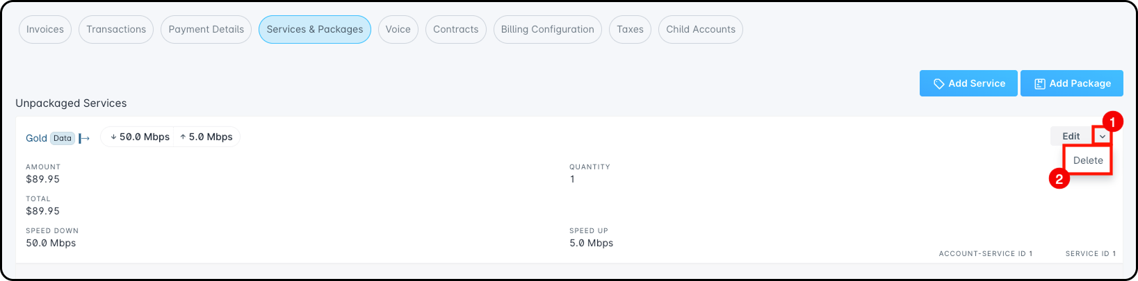Switch to the Contracts tab
Screen dimensions: 1138x281
(455, 30)
